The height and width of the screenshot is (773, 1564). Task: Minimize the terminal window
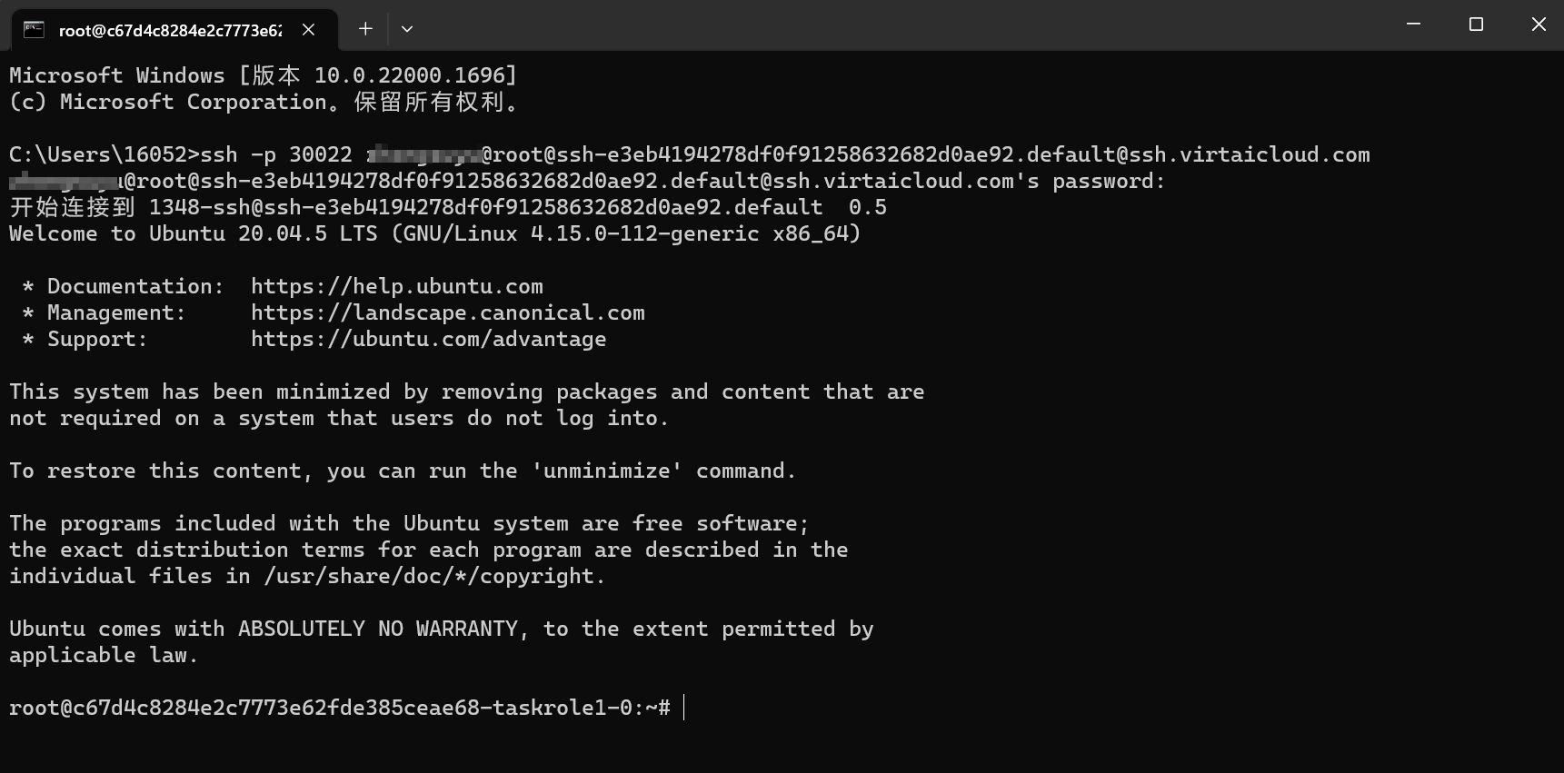click(1413, 25)
